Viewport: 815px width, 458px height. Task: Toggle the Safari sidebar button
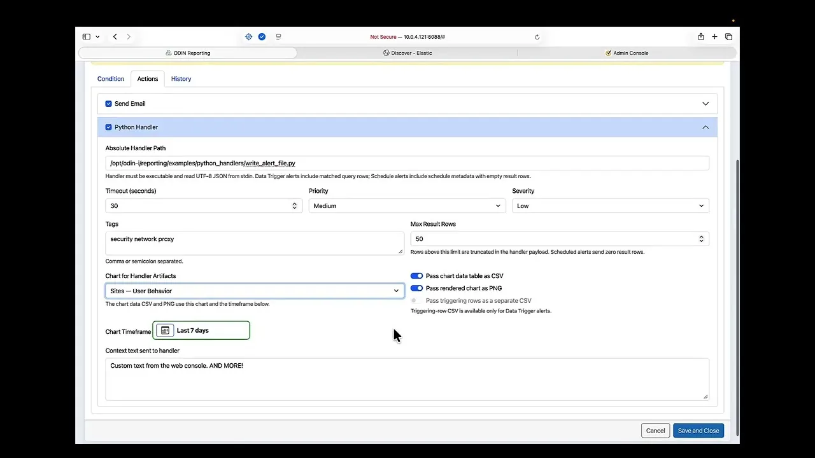pyautogui.click(x=87, y=37)
